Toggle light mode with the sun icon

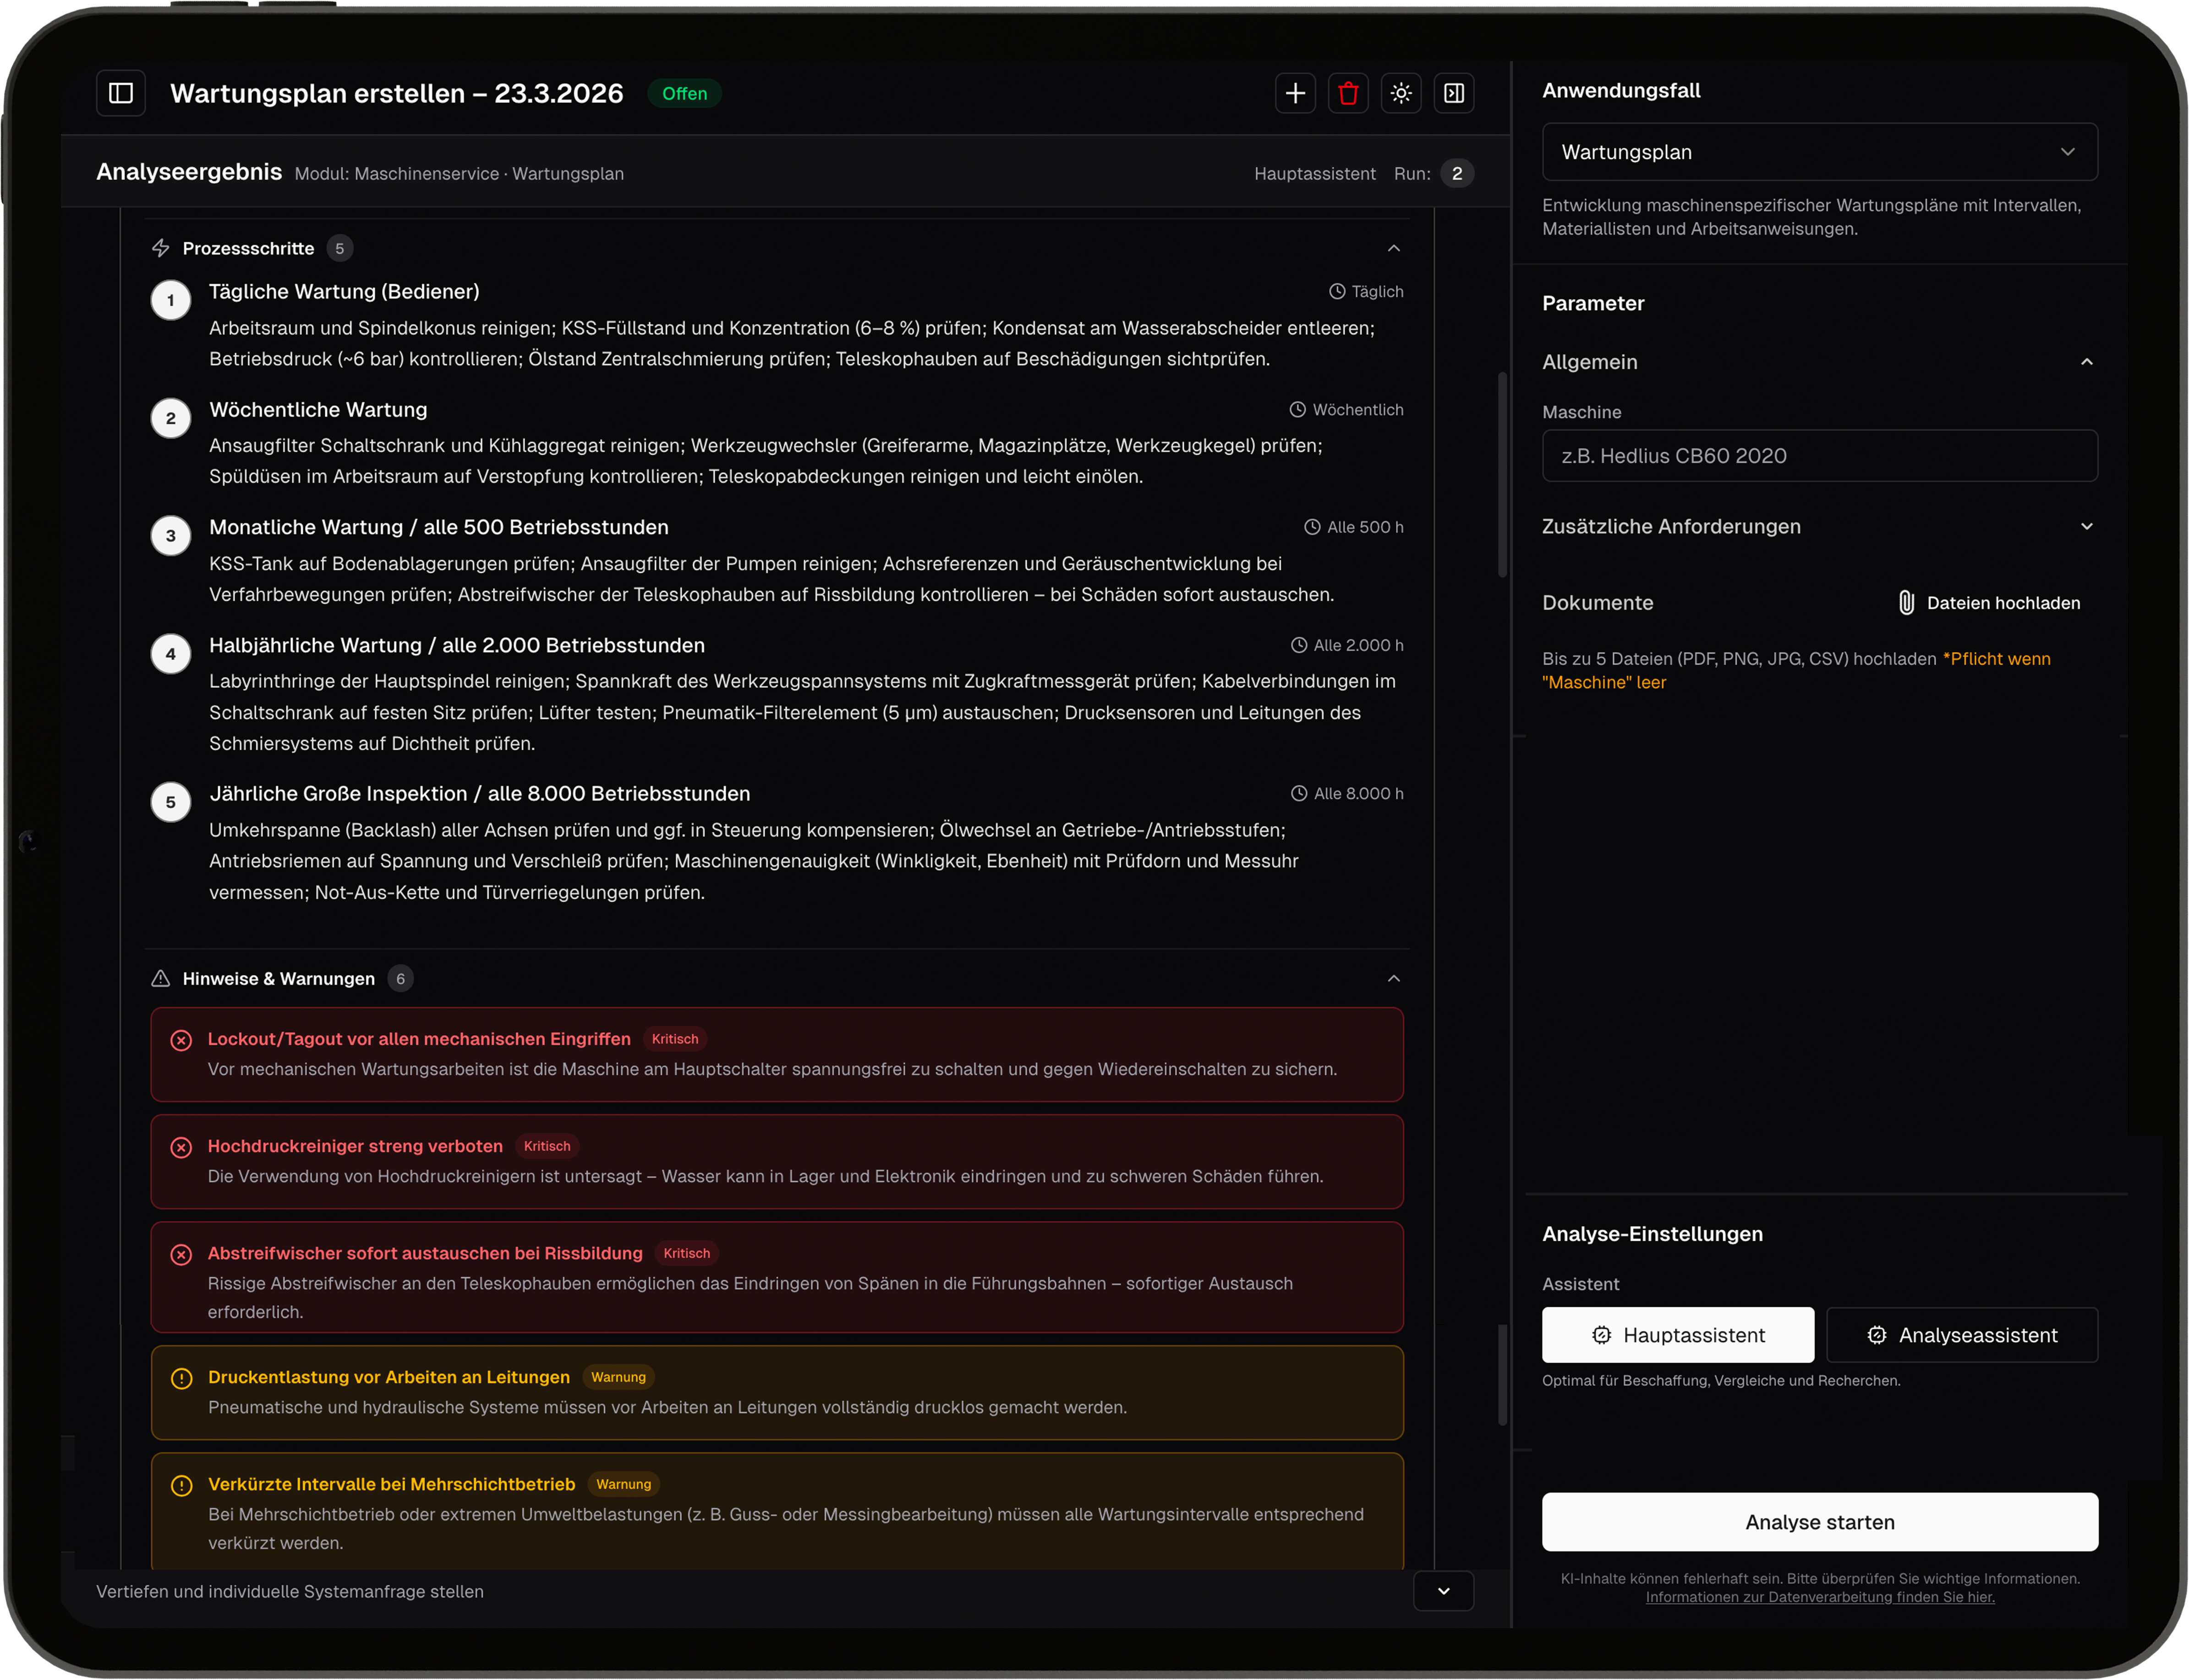pos(1401,93)
